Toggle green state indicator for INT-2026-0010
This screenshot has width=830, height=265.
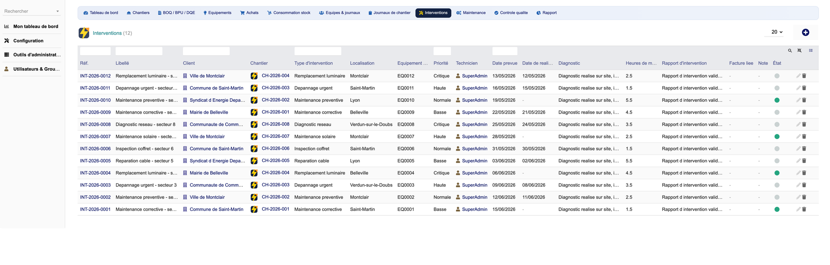click(777, 100)
